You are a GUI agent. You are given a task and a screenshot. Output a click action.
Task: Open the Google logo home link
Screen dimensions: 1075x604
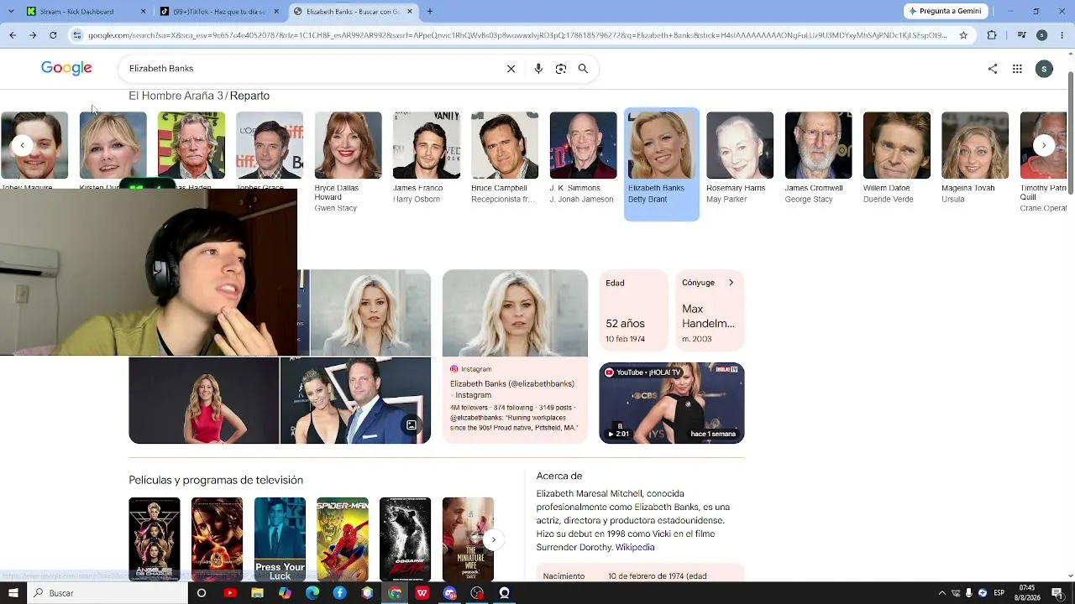tap(66, 69)
